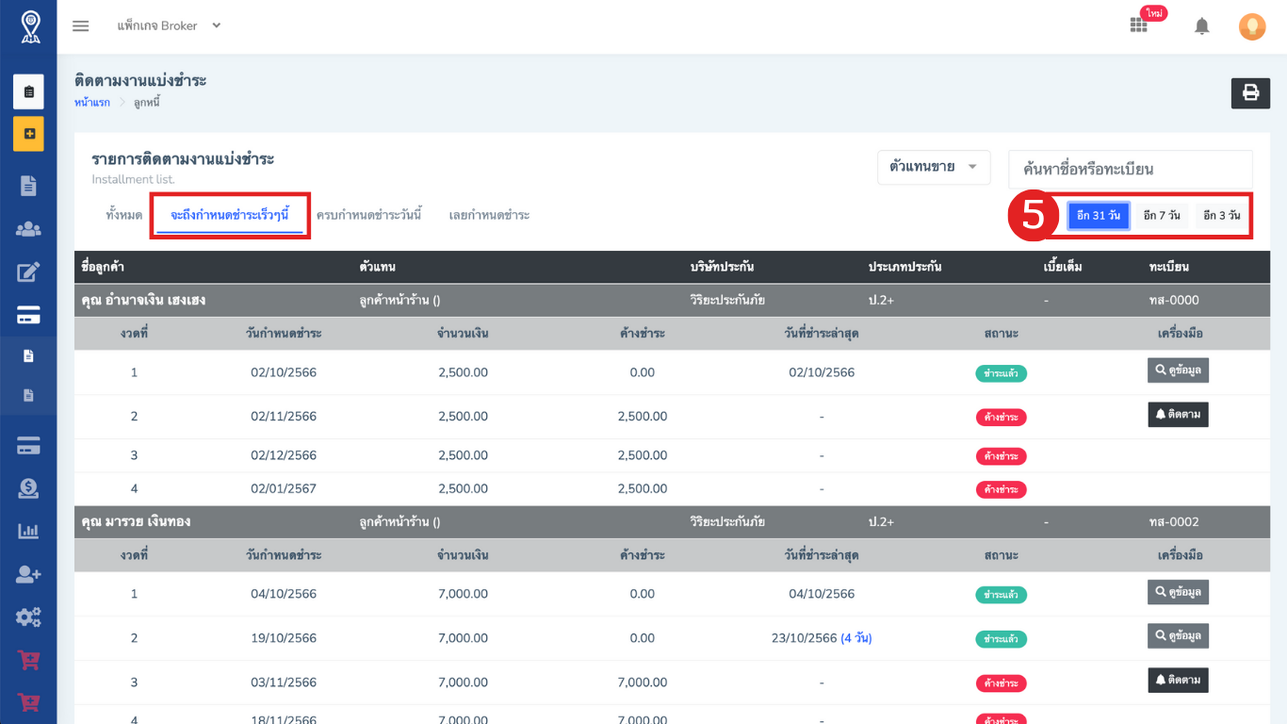Click customer name คุณ มารวย เงินทอง

(137, 521)
